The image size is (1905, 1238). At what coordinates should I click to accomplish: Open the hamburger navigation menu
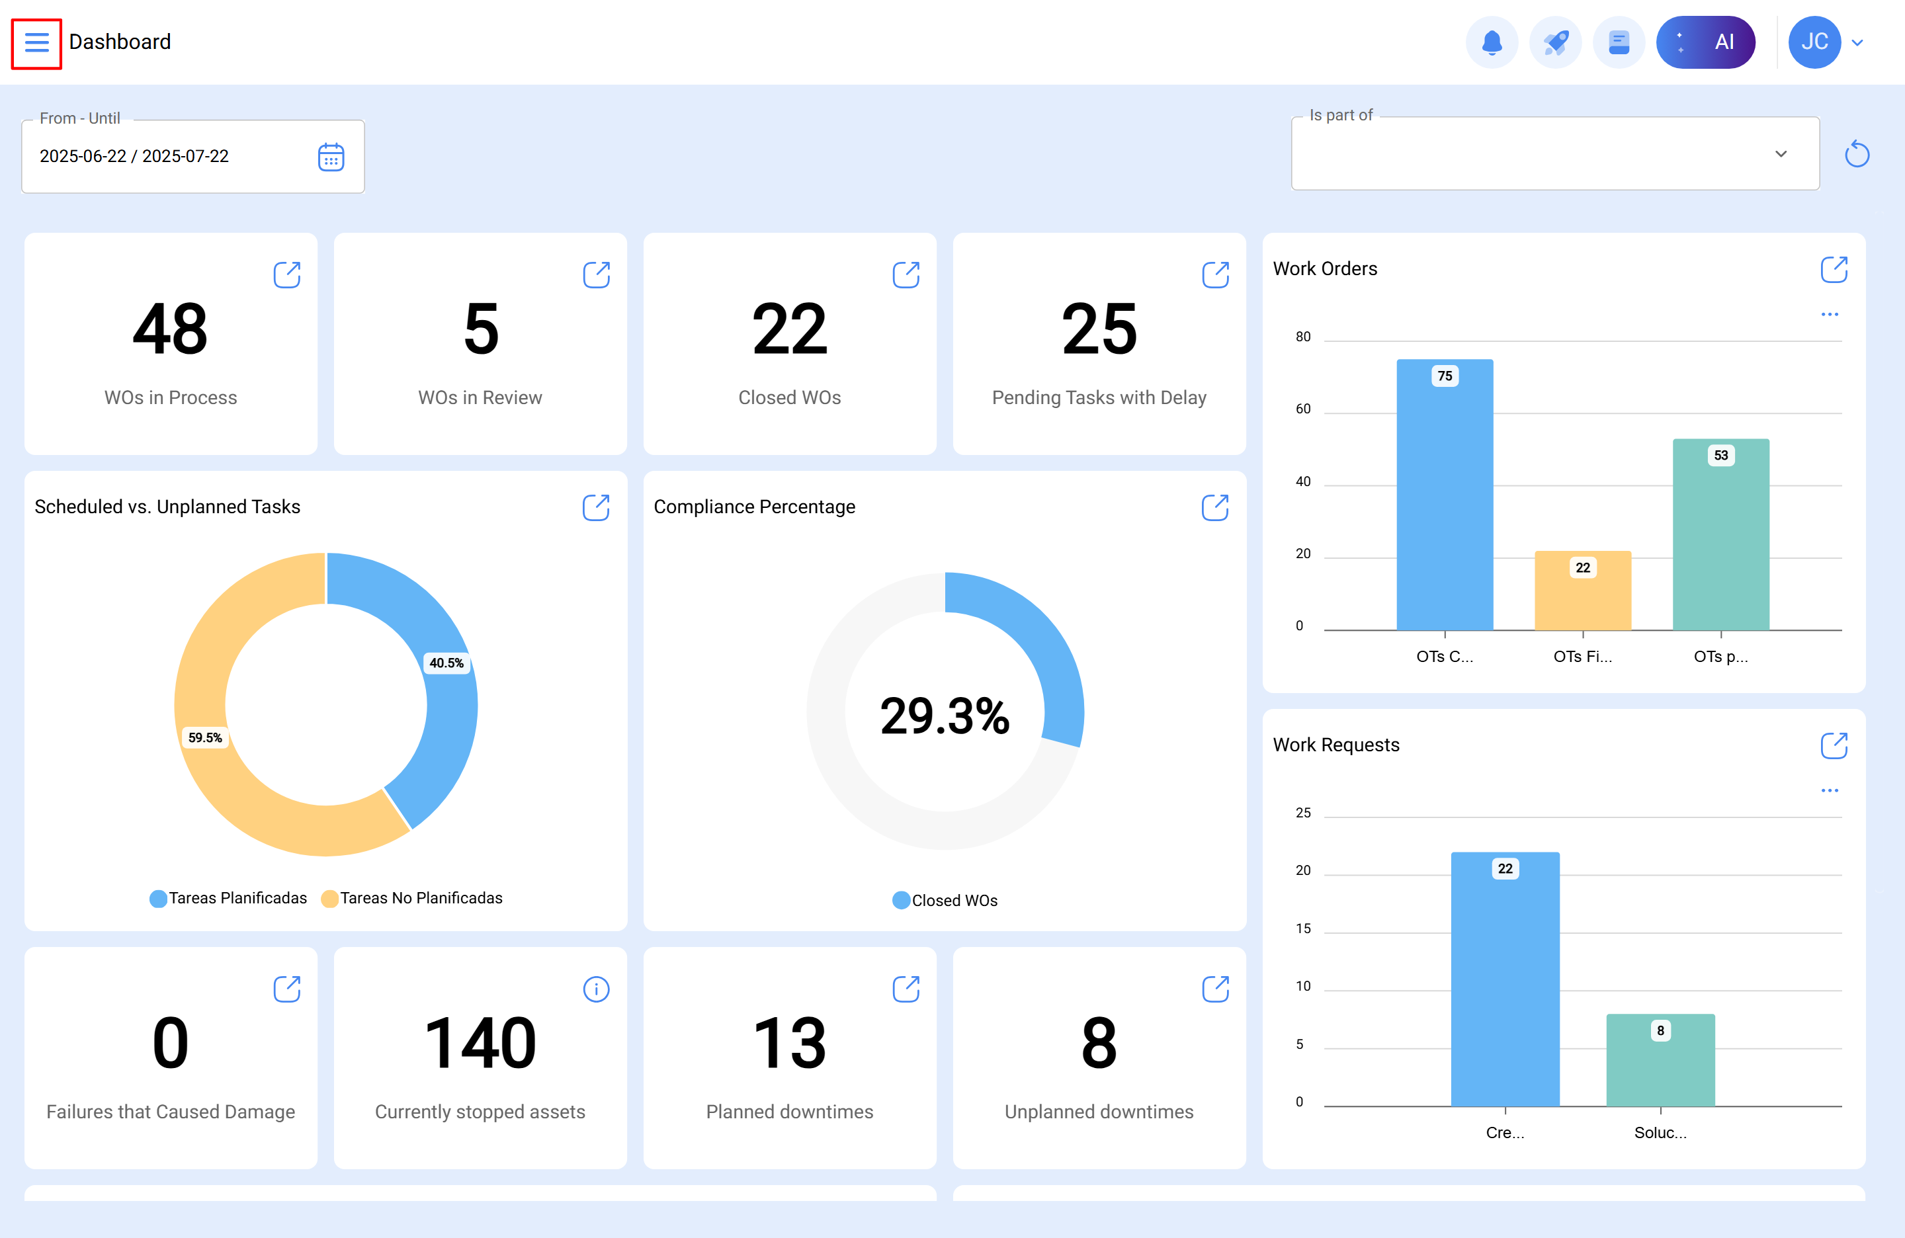(x=36, y=42)
